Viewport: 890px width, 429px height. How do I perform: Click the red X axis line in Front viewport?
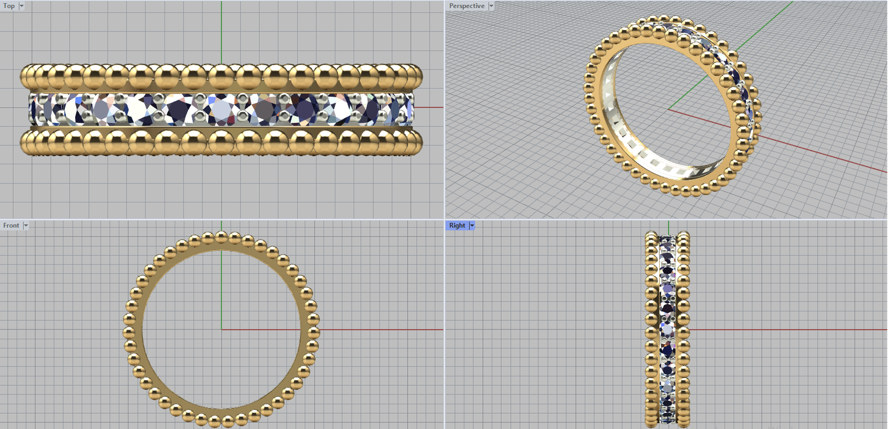click(378, 330)
